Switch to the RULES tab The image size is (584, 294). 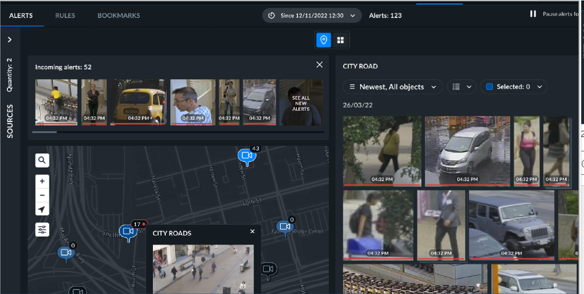[x=65, y=15]
